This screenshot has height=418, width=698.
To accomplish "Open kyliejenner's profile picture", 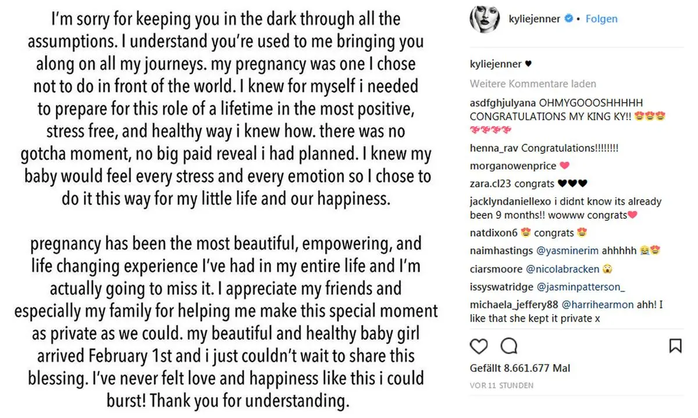I will click(x=485, y=18).
